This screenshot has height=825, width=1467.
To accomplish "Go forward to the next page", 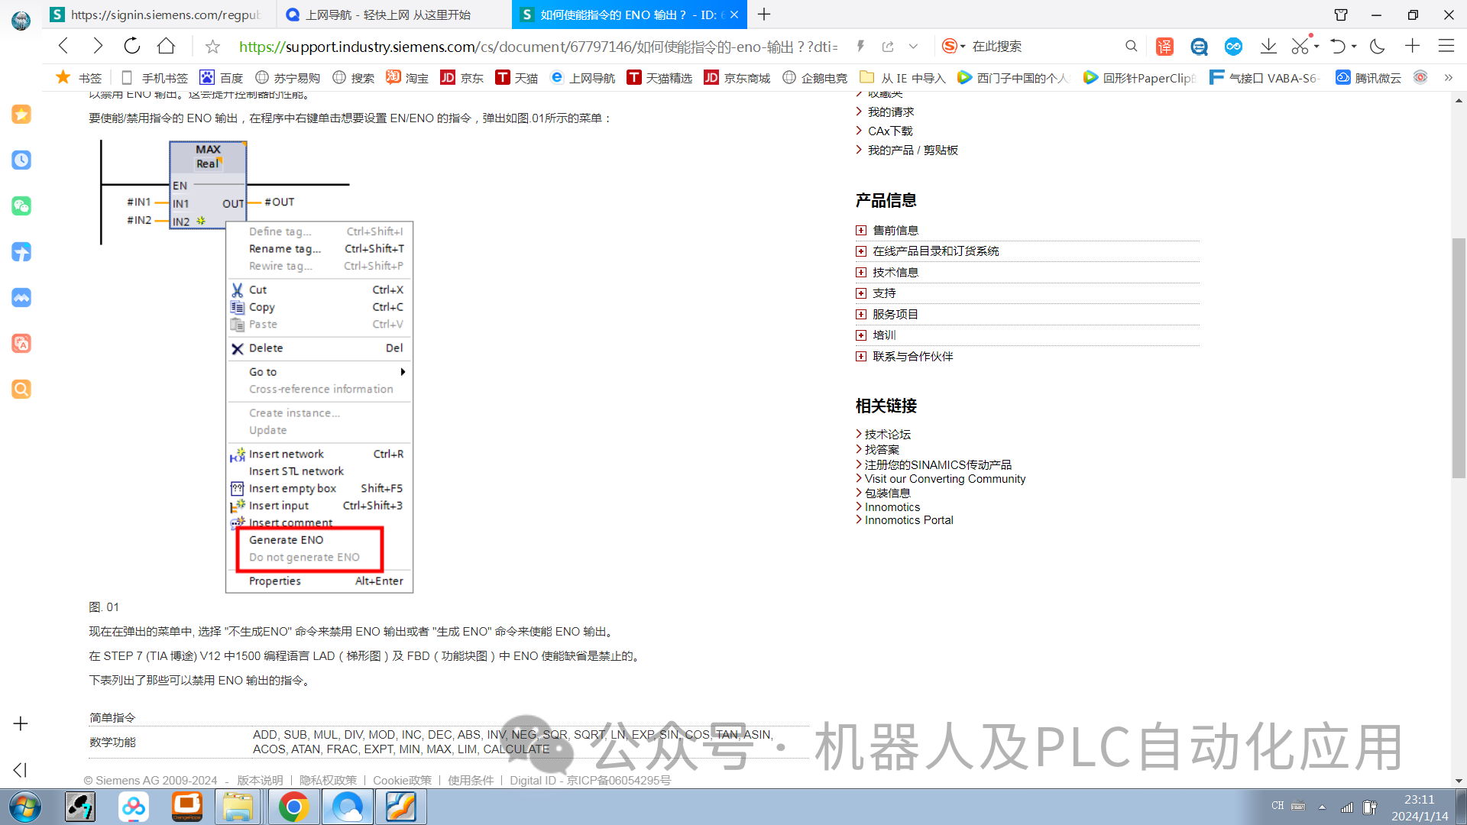I will pos(98,47).
